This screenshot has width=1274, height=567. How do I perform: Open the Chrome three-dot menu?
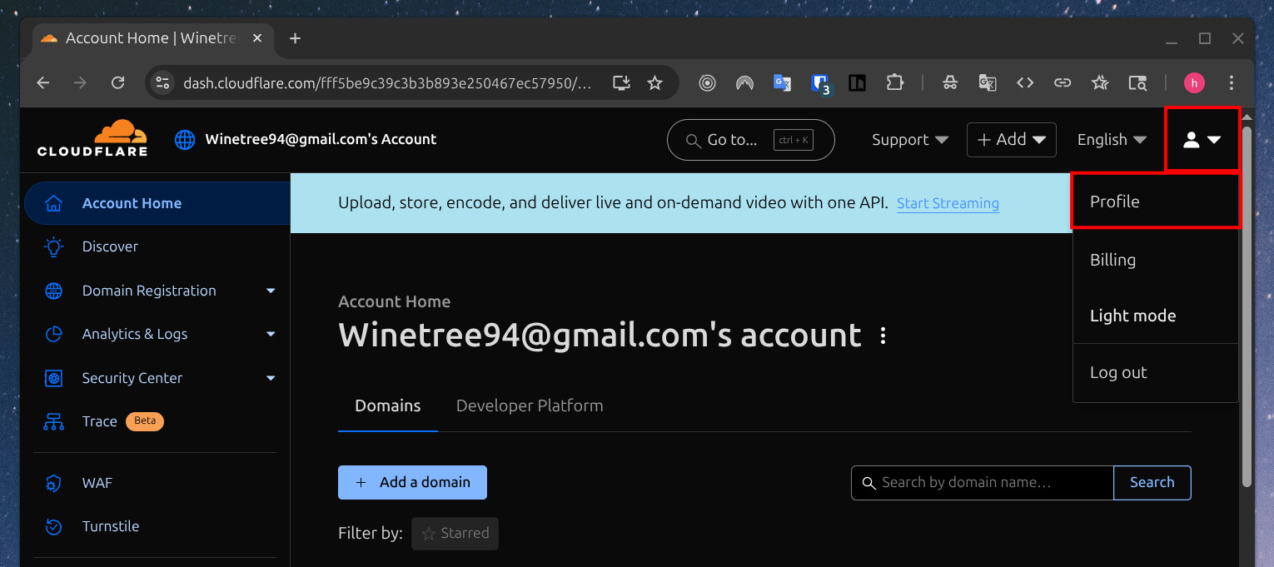click(1232, 82)
